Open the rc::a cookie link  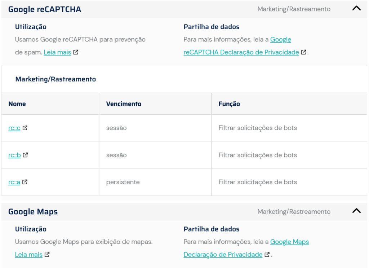[14, 182]
